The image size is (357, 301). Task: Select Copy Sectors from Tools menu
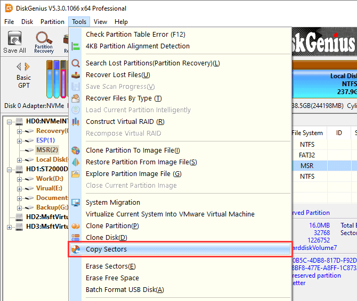[x=106, y=249]
